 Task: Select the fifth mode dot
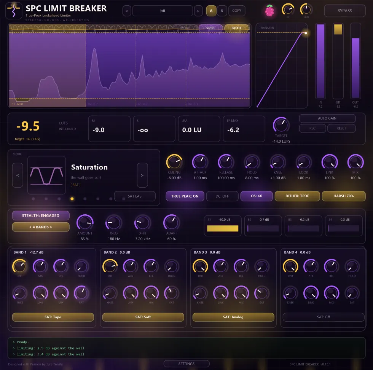click(x=85, y=199)
